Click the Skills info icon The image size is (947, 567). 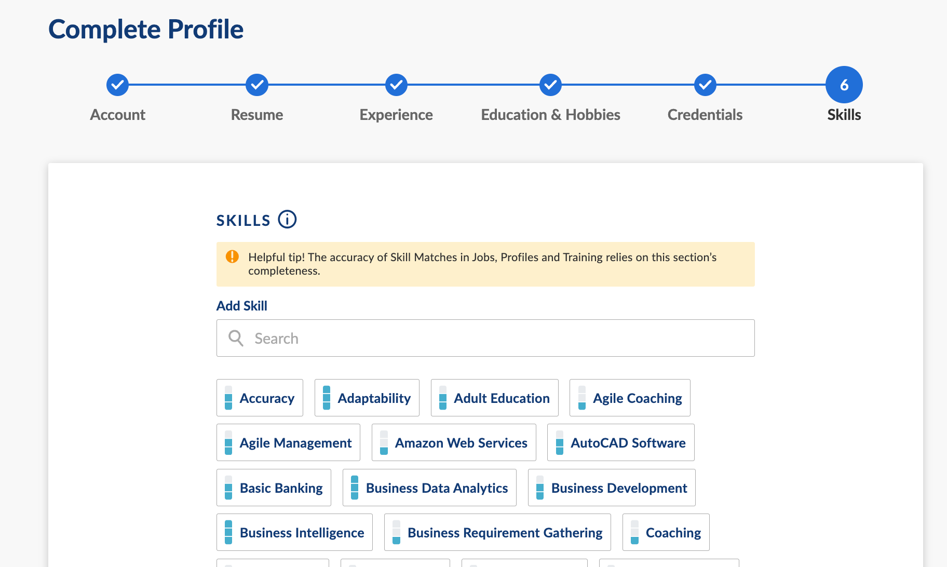click(287, 220)
